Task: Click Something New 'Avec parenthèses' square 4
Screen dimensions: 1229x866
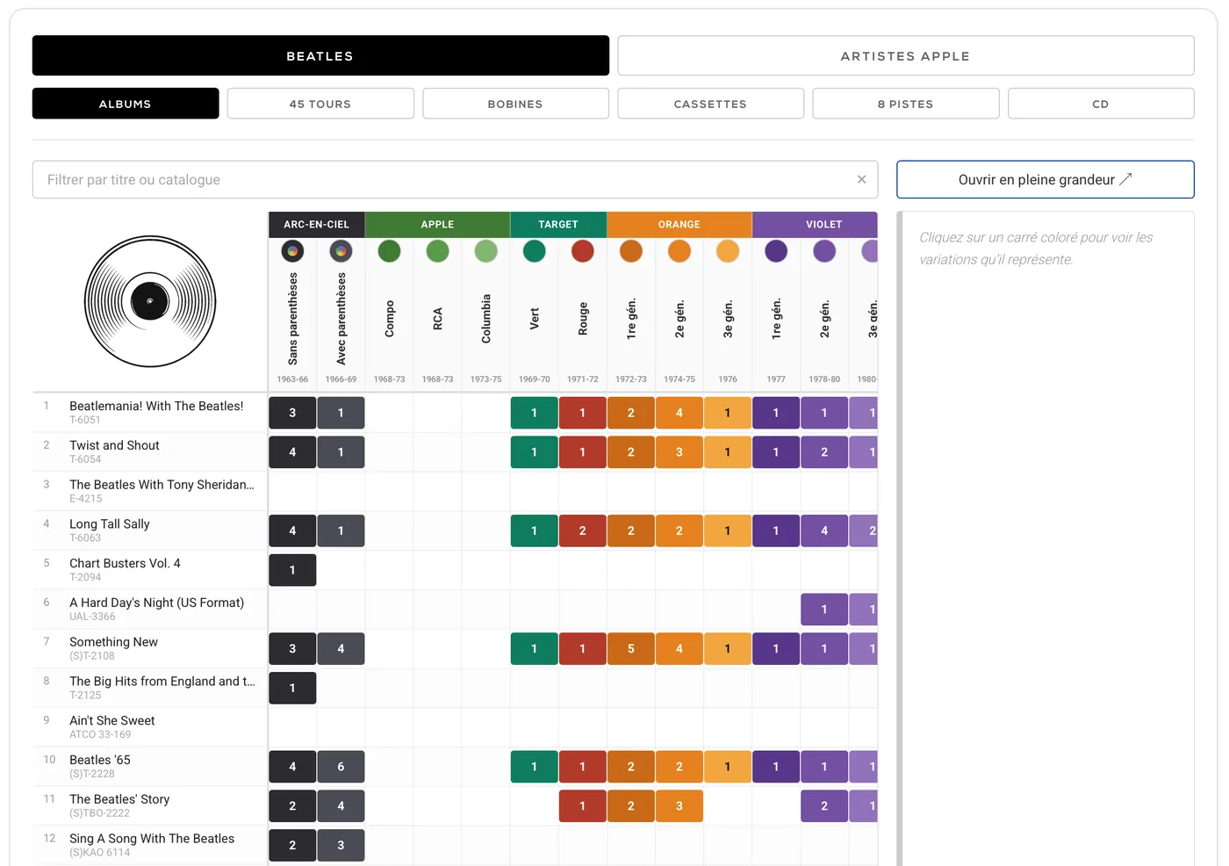Action: click(x=341, y=649)
